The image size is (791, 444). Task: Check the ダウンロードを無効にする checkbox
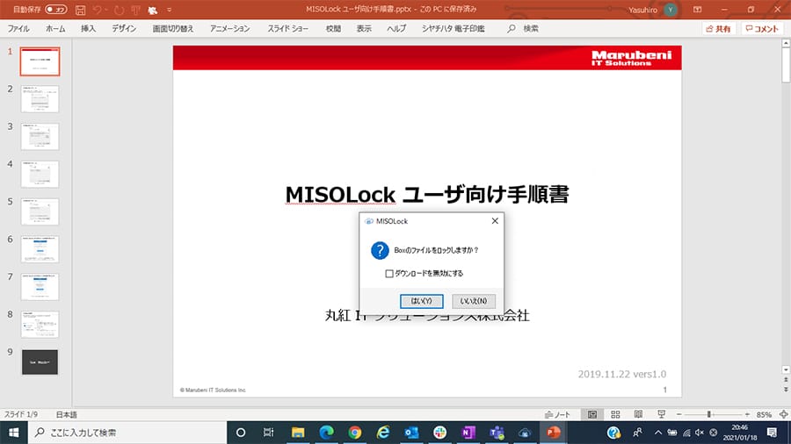[389, 274]
